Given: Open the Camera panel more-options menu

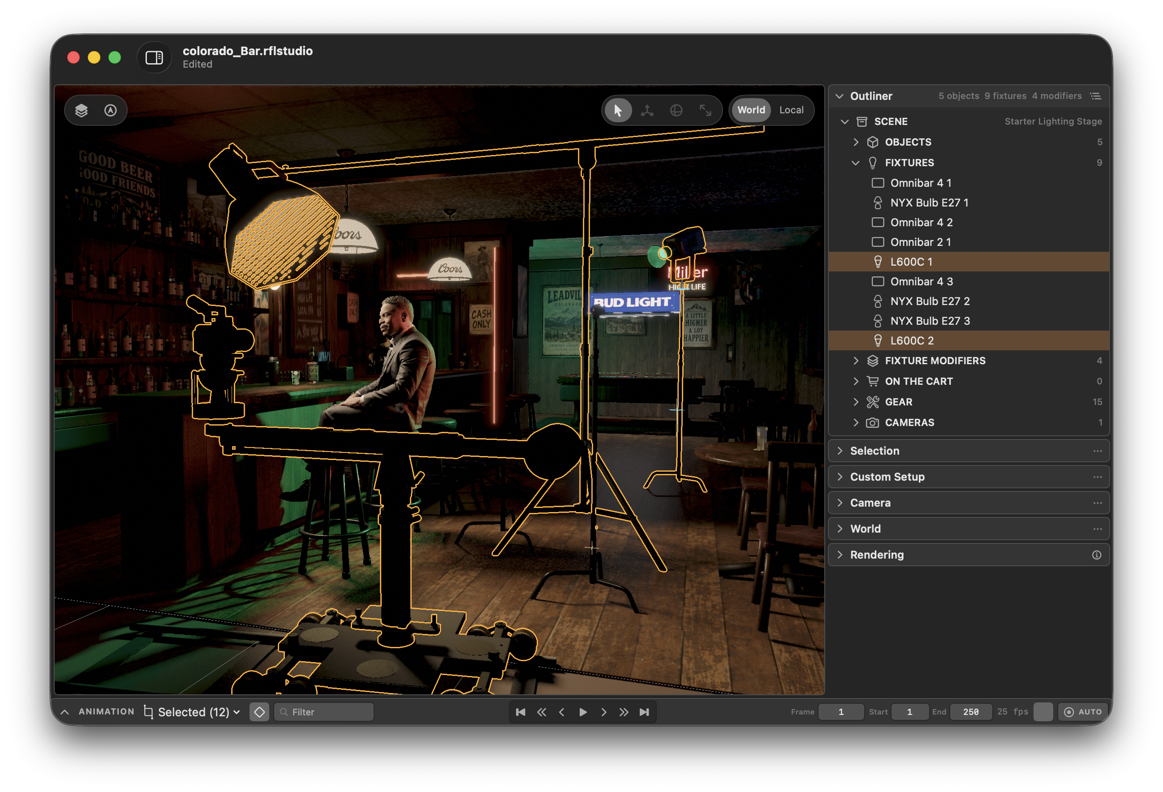Looking at the screenshot, I should point(1097,503).
